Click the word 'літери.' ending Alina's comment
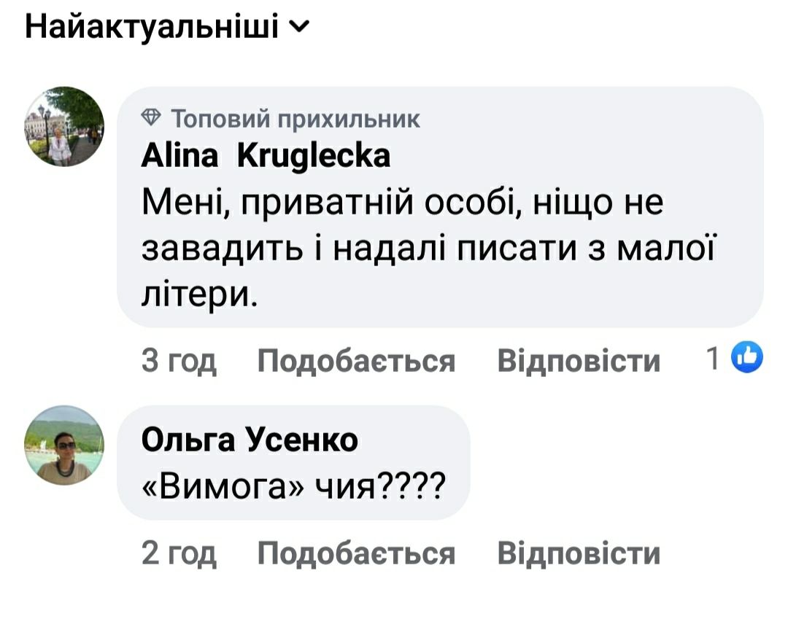Screen dimensions: 788x635 tap(199, 295)
